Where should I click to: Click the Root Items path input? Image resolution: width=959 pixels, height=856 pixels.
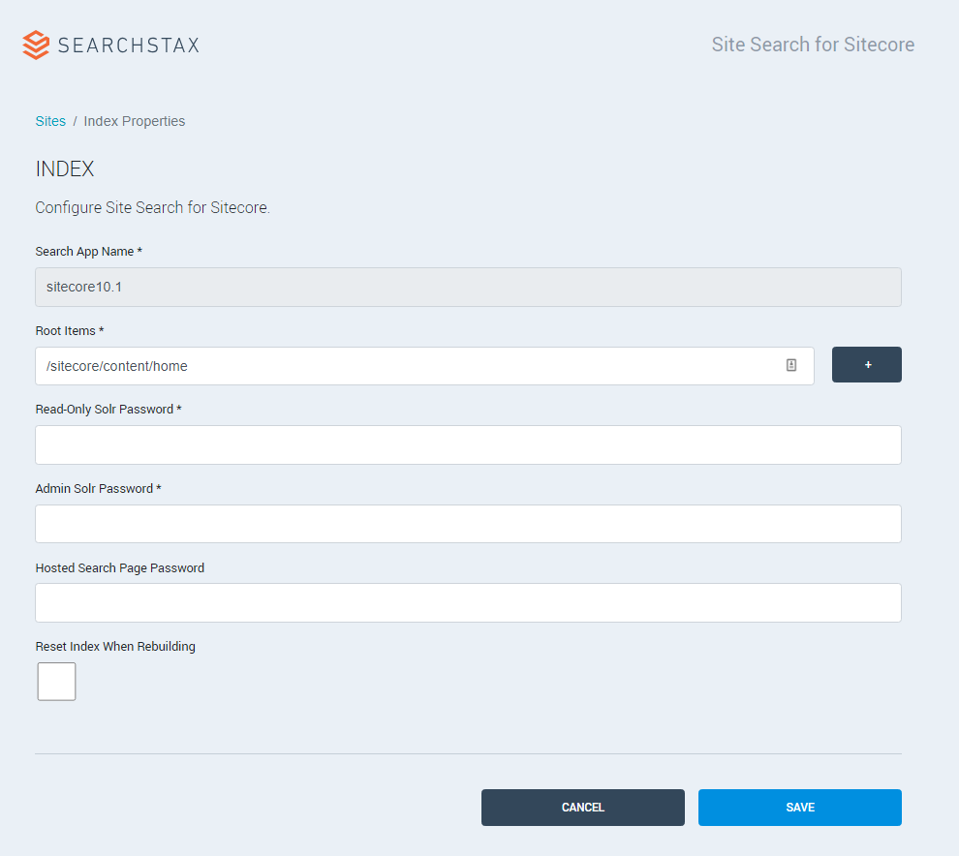[x=424, y=366]
